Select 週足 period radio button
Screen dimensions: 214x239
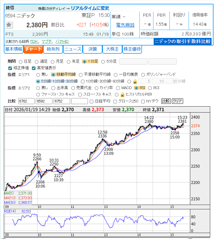point(37,62)
